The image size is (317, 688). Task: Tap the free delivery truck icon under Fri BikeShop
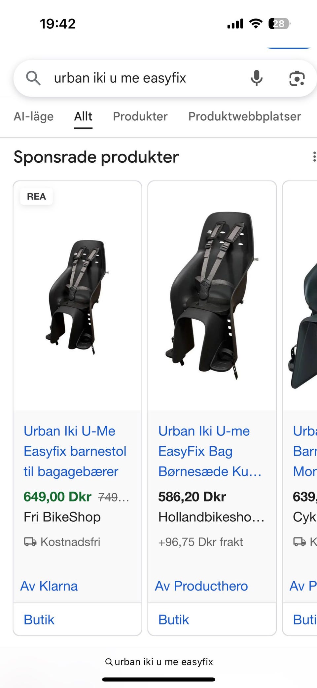30,542
